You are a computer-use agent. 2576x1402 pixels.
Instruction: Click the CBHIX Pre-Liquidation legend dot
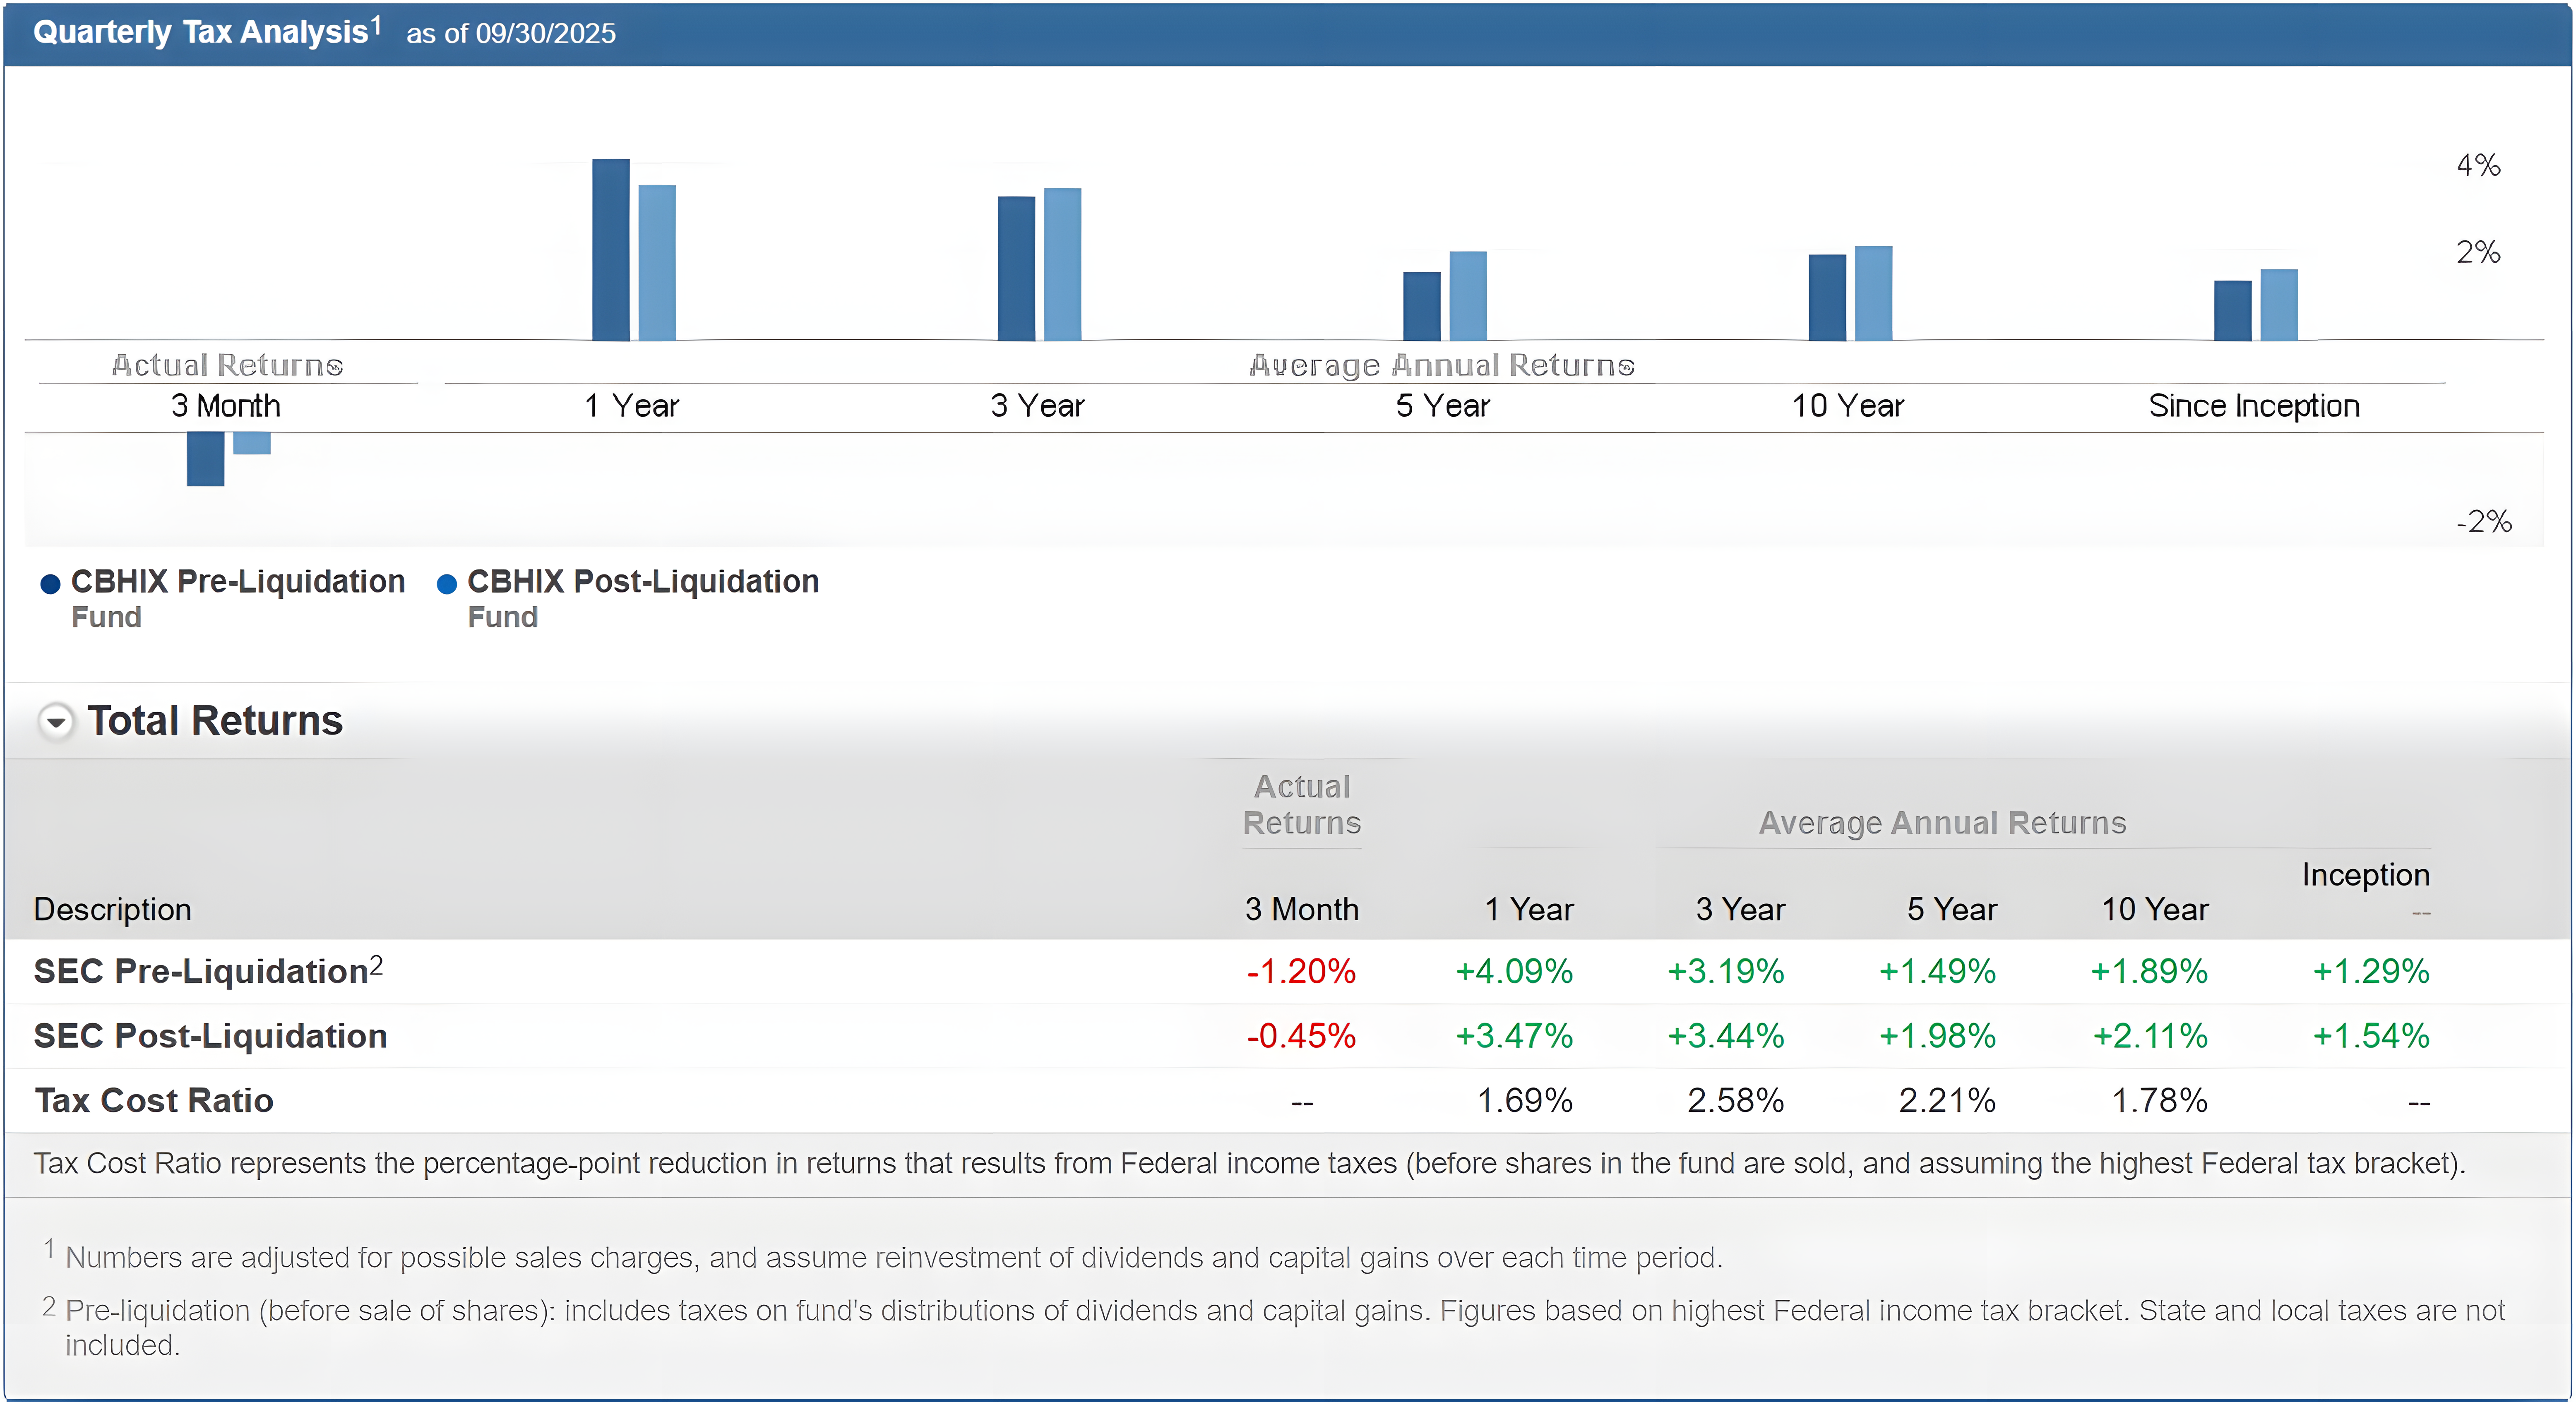click(50, 584)
